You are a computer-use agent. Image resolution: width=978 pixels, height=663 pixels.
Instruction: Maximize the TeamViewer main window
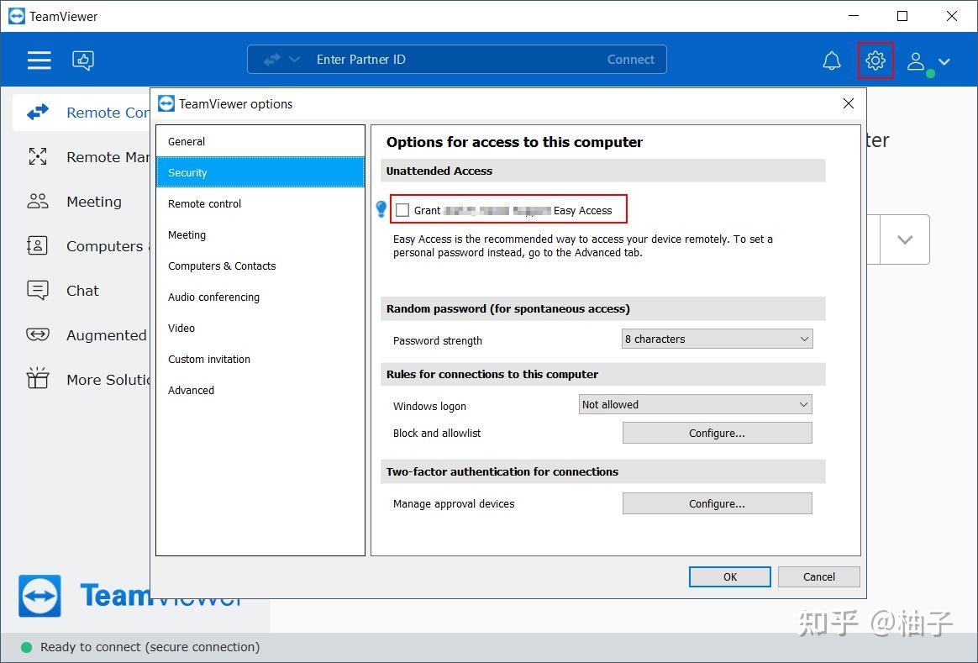click(x=902, y=16)
